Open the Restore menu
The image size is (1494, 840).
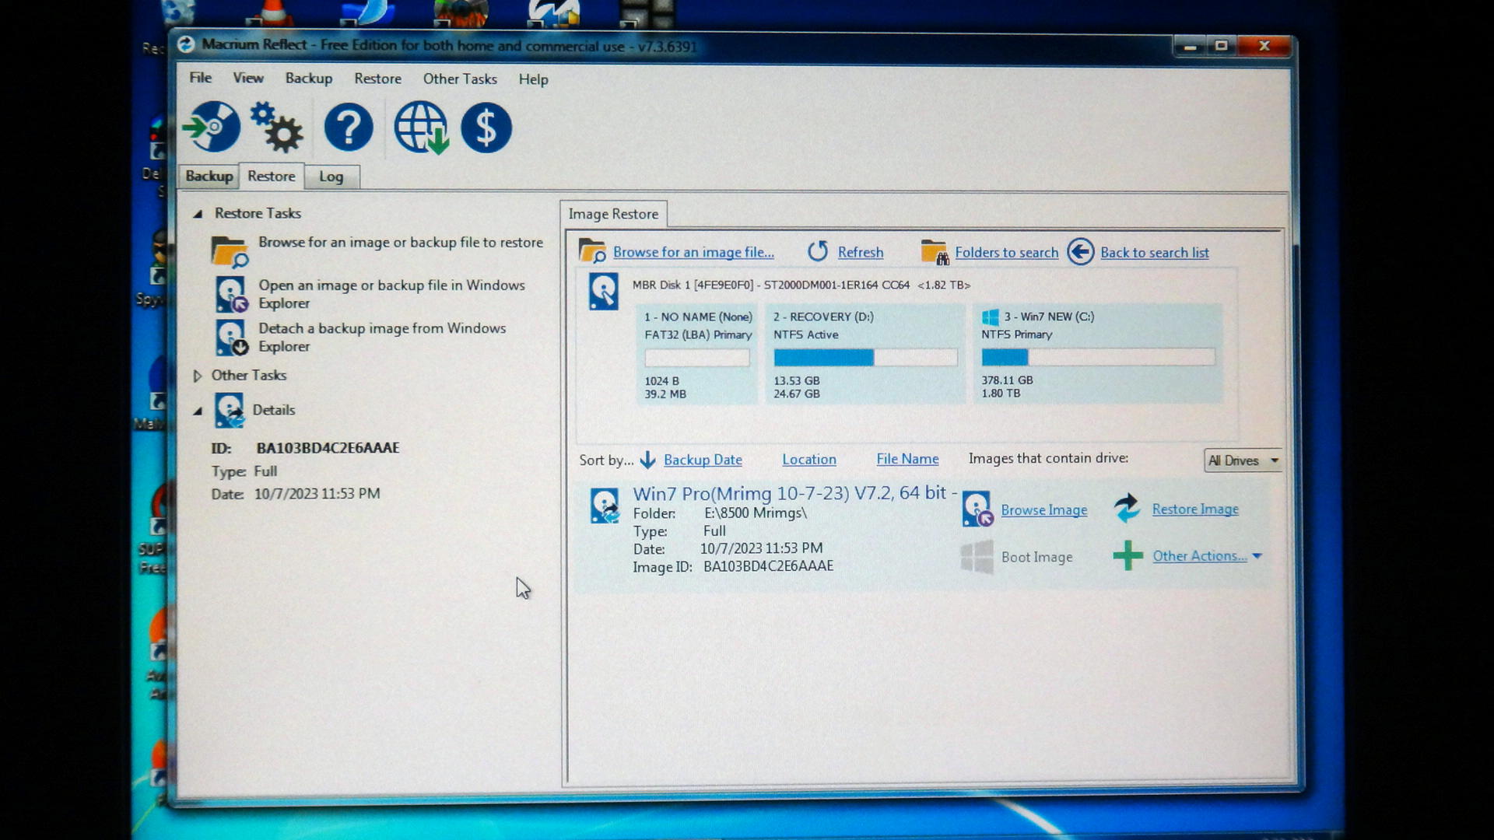[377, 79]
